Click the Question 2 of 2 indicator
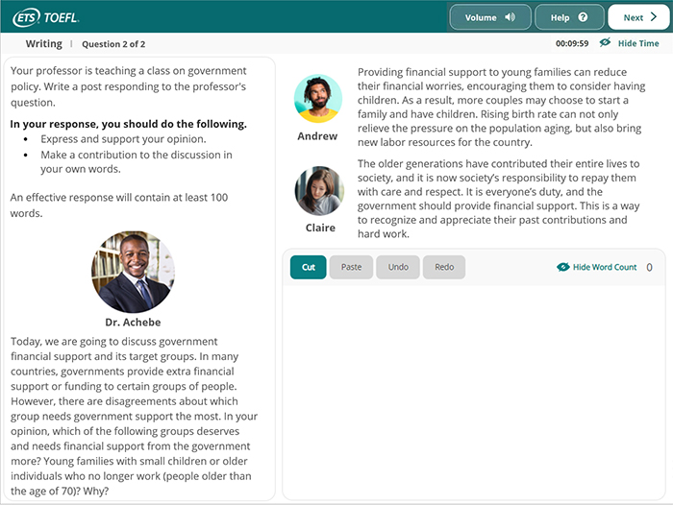The width and height of the screenshot is (673, 505). click(x=113, y=44)
